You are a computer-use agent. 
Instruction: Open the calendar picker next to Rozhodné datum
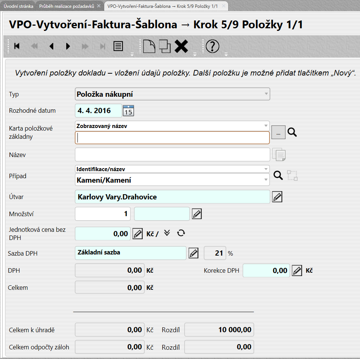click(x=128, y=111)
